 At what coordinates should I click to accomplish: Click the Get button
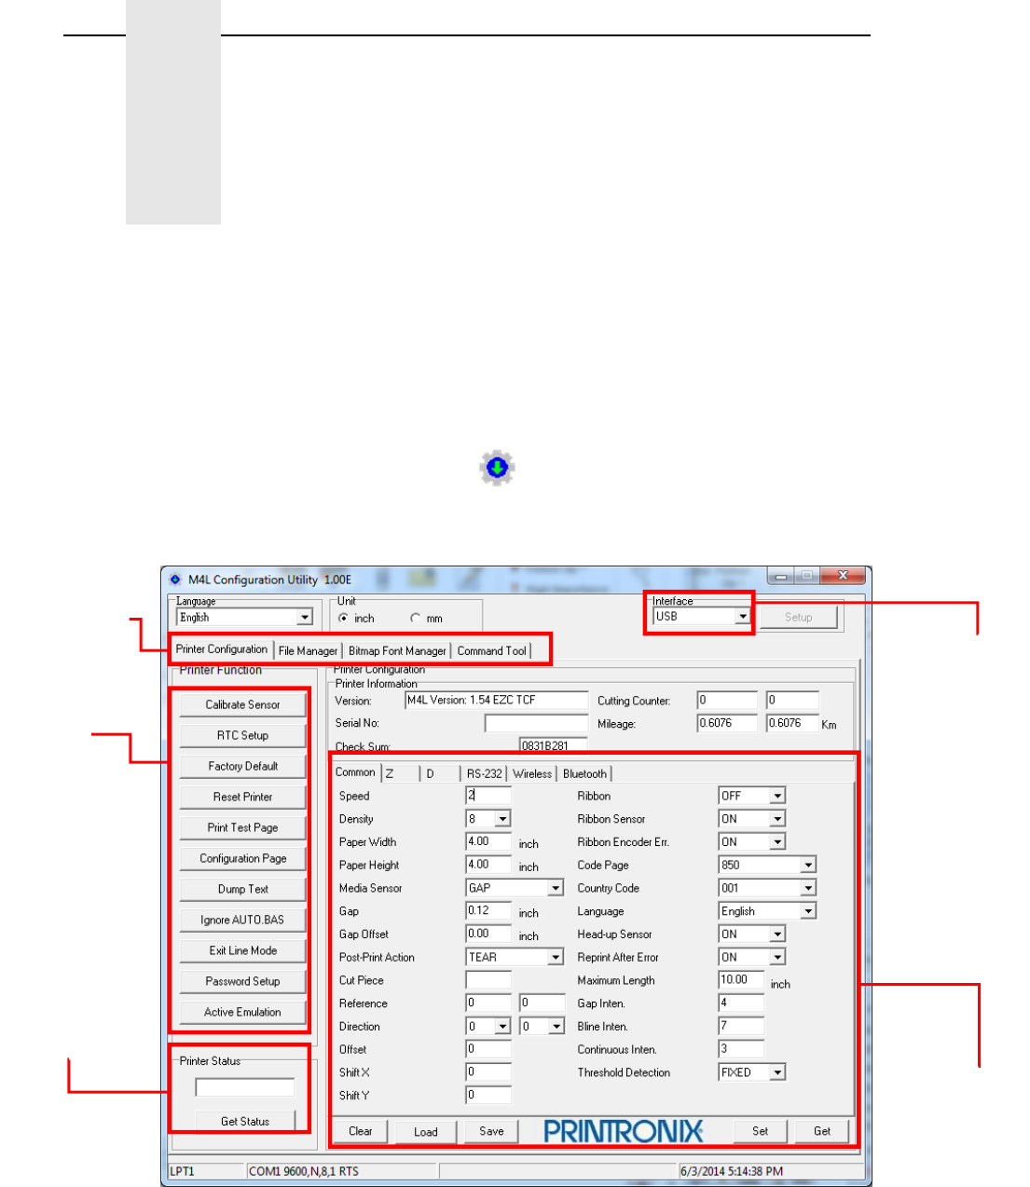(822, 1131)
